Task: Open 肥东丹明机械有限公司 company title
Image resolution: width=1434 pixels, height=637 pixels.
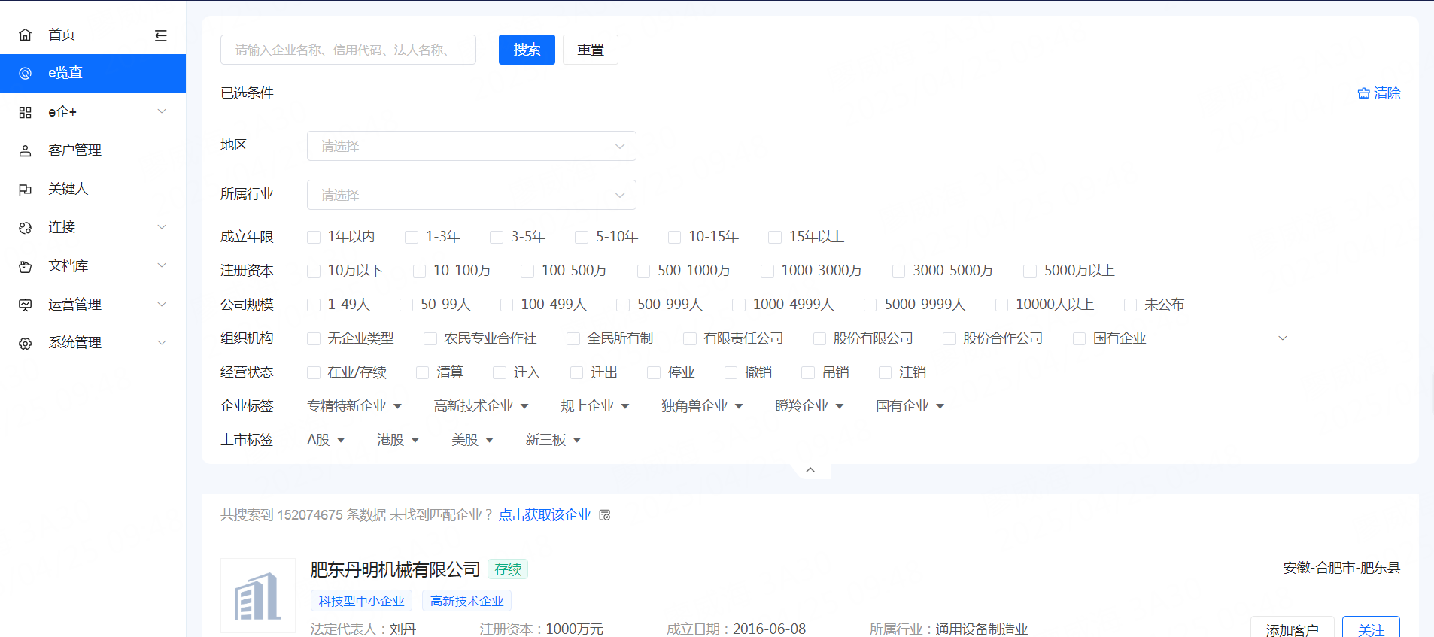Action: tap(395, 569)
